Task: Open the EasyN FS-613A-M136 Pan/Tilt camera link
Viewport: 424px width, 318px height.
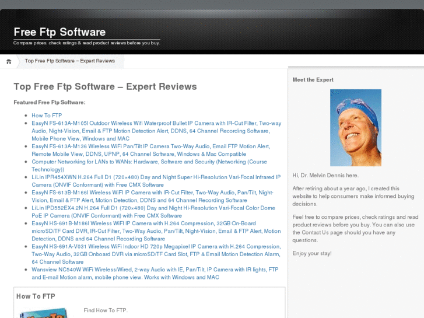Action: 150,150
